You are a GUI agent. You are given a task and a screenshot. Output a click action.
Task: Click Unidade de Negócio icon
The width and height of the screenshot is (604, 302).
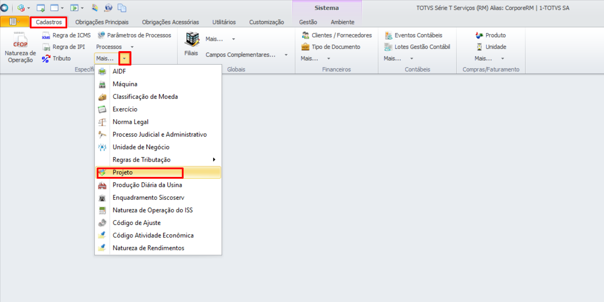tap(102, 147)
